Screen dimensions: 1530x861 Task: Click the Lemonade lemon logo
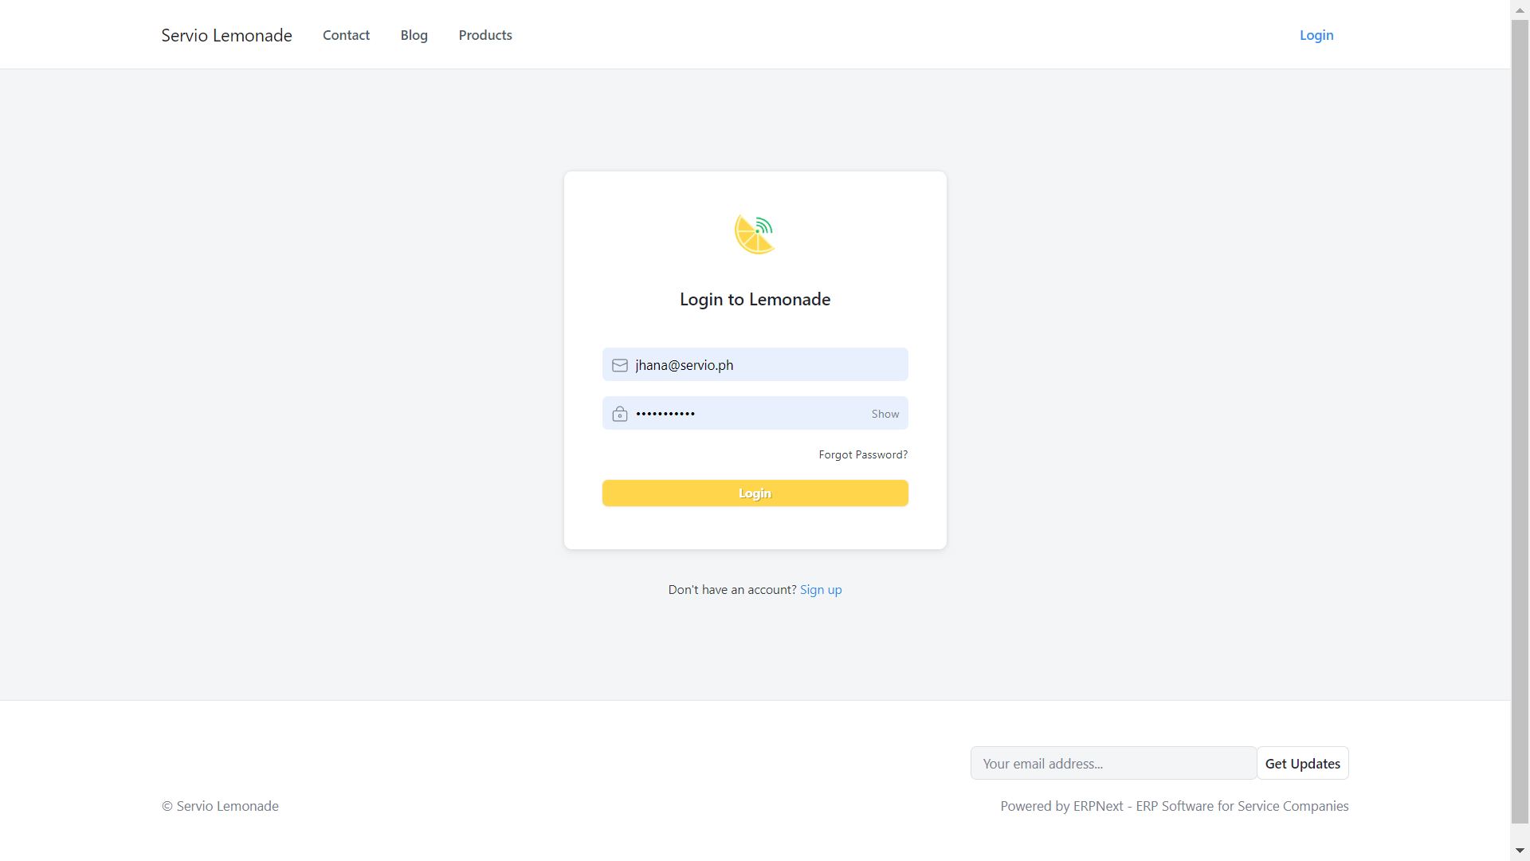(755, 234)
